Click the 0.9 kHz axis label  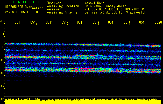[x=2, y=60]
